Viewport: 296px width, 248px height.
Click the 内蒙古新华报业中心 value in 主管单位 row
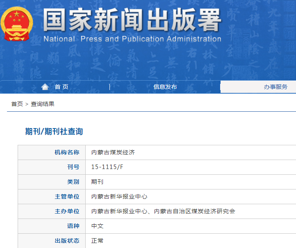pos(119,196)
